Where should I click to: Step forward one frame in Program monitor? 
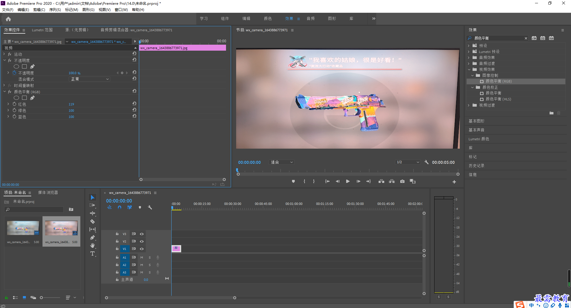[358, 181]
